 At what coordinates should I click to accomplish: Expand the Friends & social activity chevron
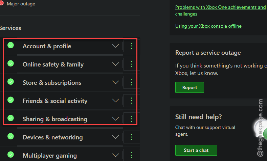pos(115,101)
